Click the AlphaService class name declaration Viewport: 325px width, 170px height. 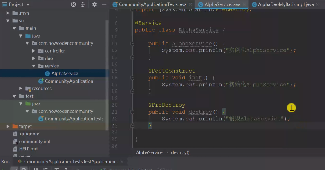(x=198, y=30)
